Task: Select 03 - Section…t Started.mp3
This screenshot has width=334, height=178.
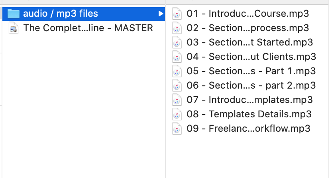Action: [250, 42]
